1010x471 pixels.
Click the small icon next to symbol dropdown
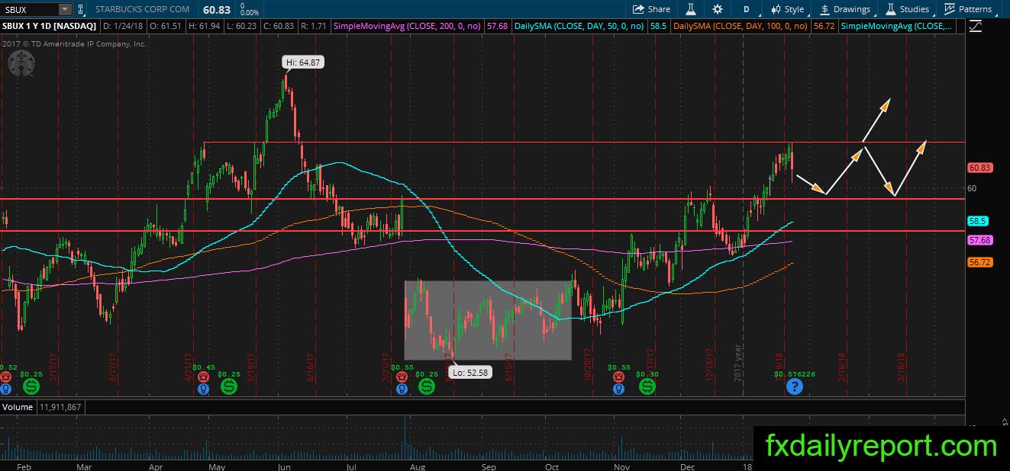click(x=79, y=9)
